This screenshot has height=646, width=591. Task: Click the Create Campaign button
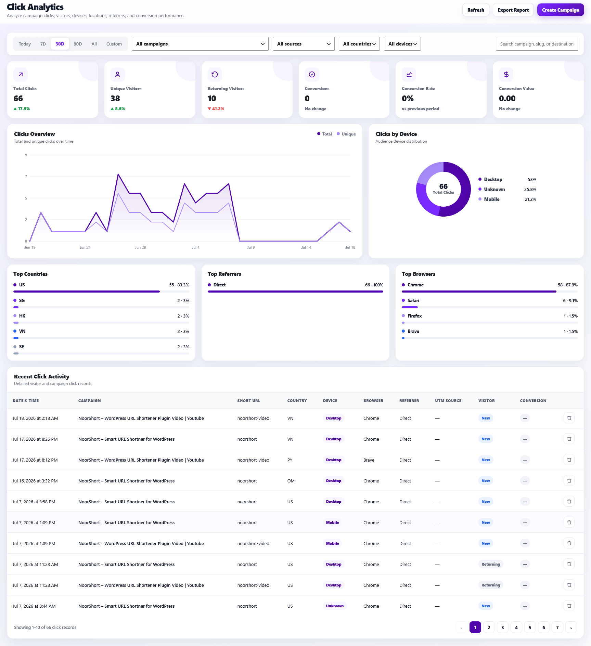point(561,10)
